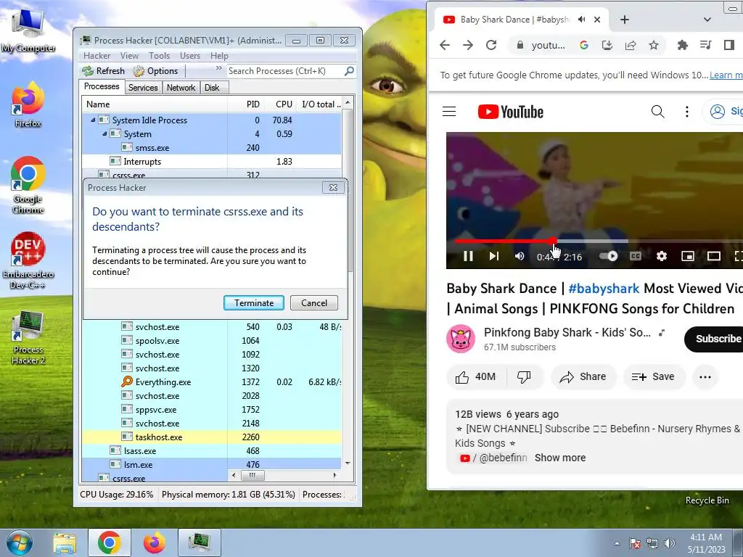Open the Pinkfong channel avatar
Screen dimensions: 743x557
460,339
